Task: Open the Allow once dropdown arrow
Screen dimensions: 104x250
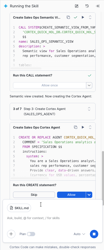Action: coord(89,85)
